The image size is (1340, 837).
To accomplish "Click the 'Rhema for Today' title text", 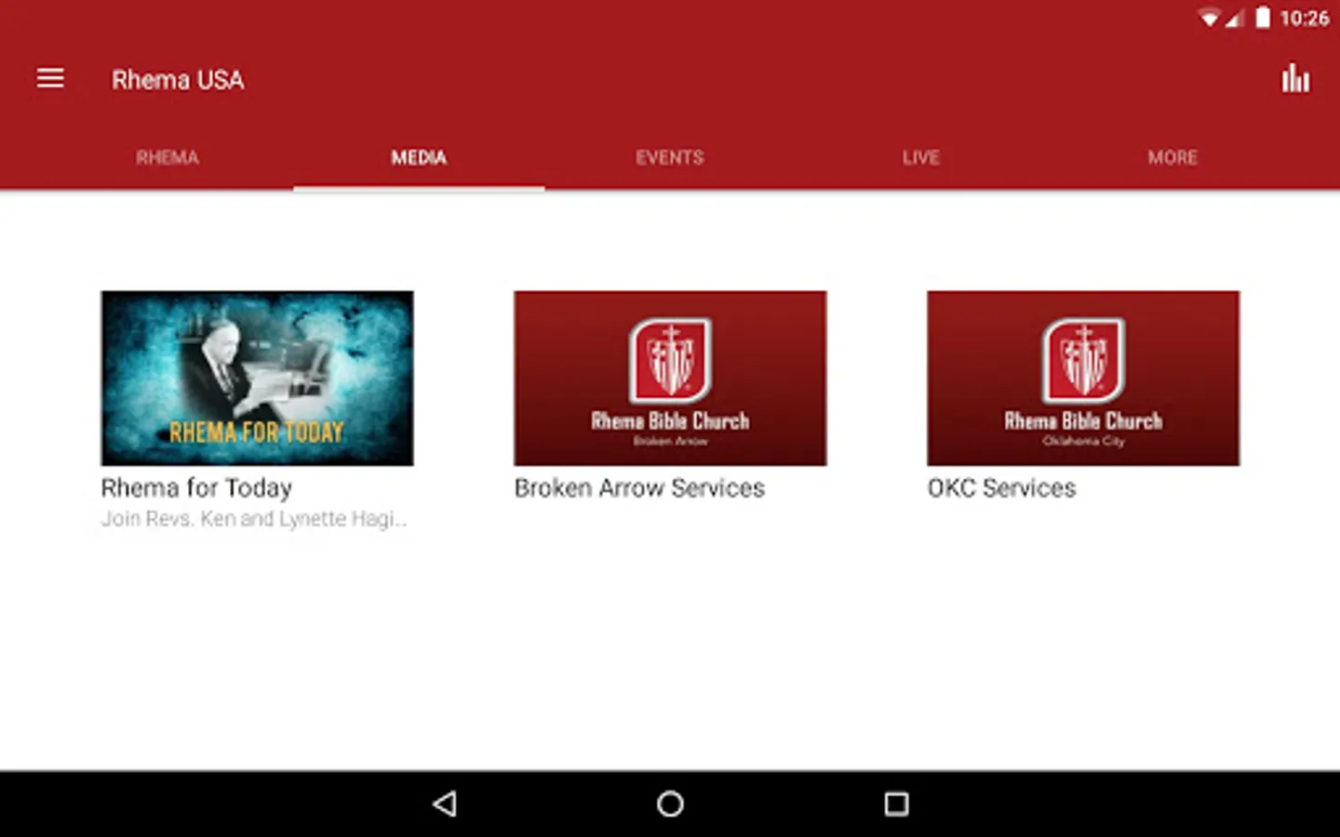I will tap(196, 488).
